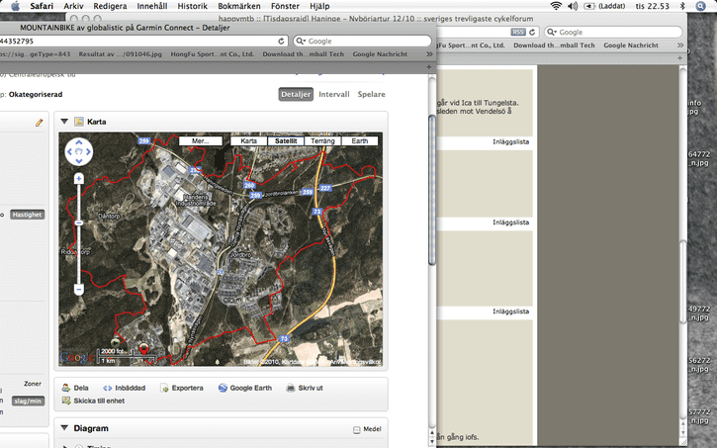Switch to the Intervall tab
This screenshot has height=448, width=717.
coord(333,95)
